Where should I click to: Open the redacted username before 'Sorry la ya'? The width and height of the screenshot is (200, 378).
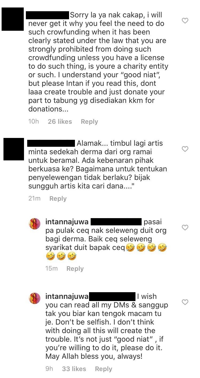[x=47, y=15]
